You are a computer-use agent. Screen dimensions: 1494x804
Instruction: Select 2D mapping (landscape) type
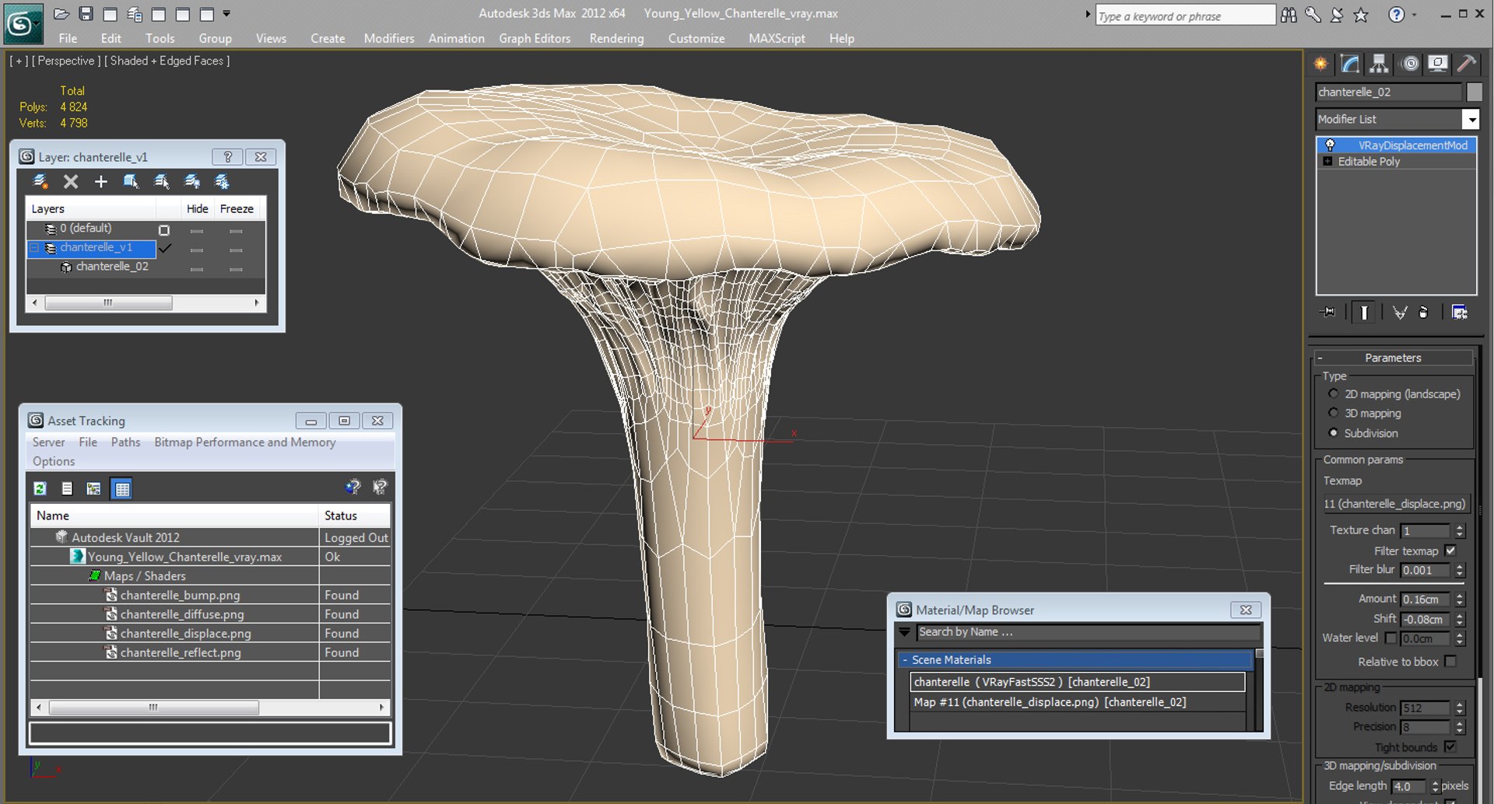click(x=1334, y=394)
